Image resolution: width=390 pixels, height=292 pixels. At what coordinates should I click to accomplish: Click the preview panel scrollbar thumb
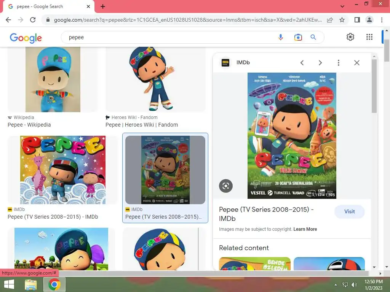tap(374, 86)
